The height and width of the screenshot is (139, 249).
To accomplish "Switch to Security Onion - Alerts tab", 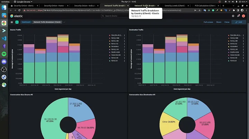I will click(x=24, y=6).
